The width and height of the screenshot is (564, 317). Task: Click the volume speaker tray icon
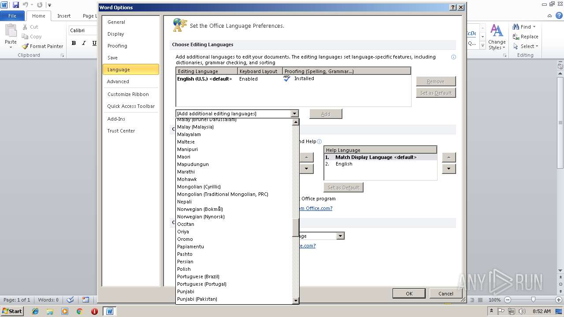pos(522,311)
